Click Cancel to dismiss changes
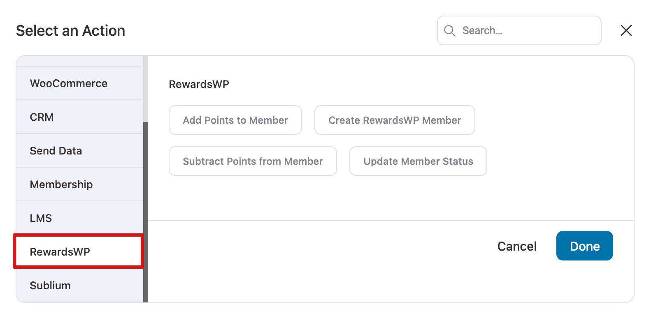 [x=517, y=246]
